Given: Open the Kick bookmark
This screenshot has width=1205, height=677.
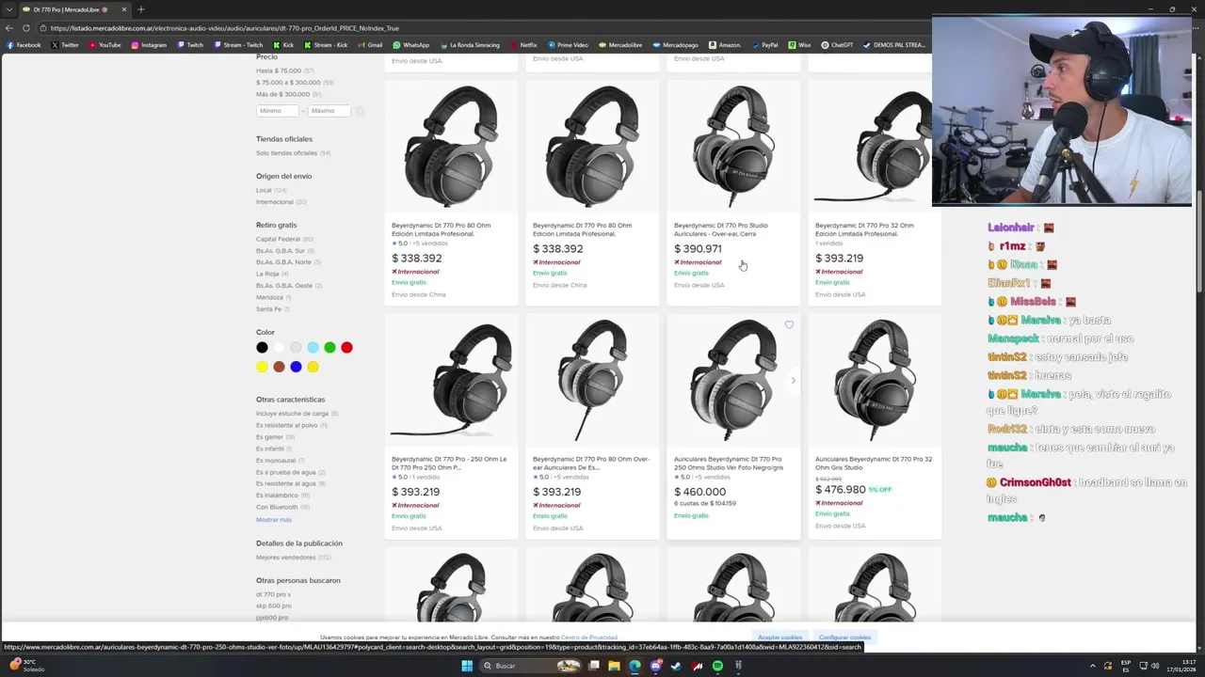Looking at the screenshot, I should 283,45.
